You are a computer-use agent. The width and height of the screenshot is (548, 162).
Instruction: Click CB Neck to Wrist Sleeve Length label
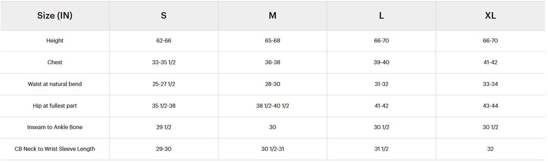pyautogui.click(x=55, y=149)
